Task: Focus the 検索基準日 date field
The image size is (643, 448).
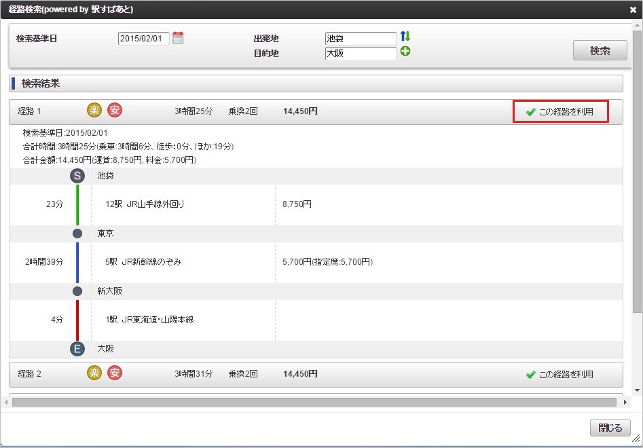Action: pos(143,39)
